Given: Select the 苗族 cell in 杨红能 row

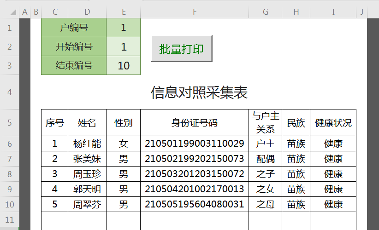Looking at the screenshot, I should 296,144.
